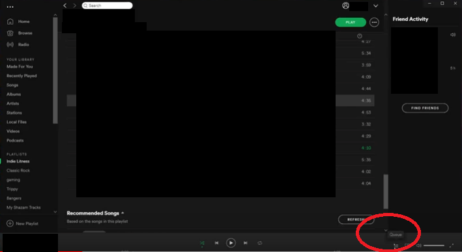Screen dimensions: 462x252
Task: Open the three-dot app menu
Action: click(10, 7)
